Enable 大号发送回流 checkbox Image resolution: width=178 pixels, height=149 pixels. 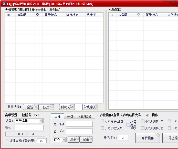[x=102, y=121]
